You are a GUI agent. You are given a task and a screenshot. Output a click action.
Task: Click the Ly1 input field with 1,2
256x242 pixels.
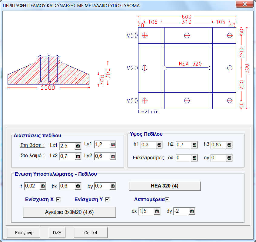102,144
